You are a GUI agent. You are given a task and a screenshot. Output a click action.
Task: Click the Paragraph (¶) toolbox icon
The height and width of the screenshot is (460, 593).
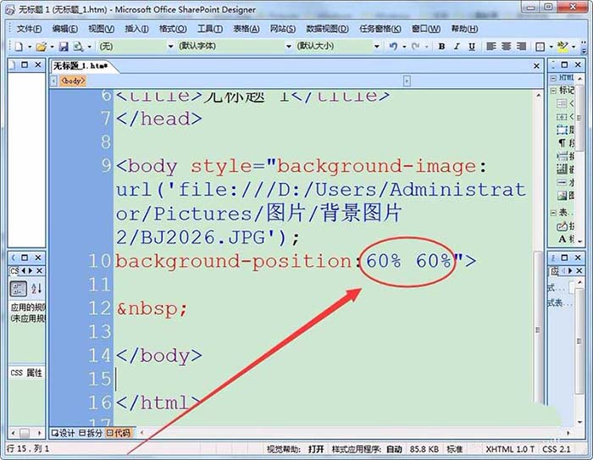coord(562,142)
